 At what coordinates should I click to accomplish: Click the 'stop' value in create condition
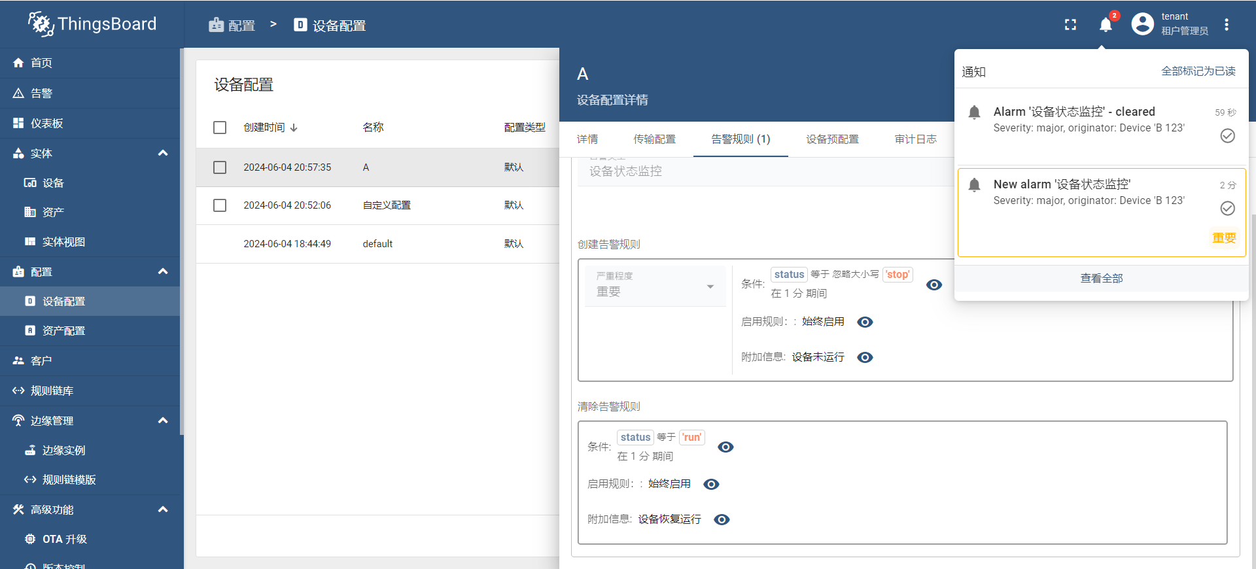click(898, 275)
